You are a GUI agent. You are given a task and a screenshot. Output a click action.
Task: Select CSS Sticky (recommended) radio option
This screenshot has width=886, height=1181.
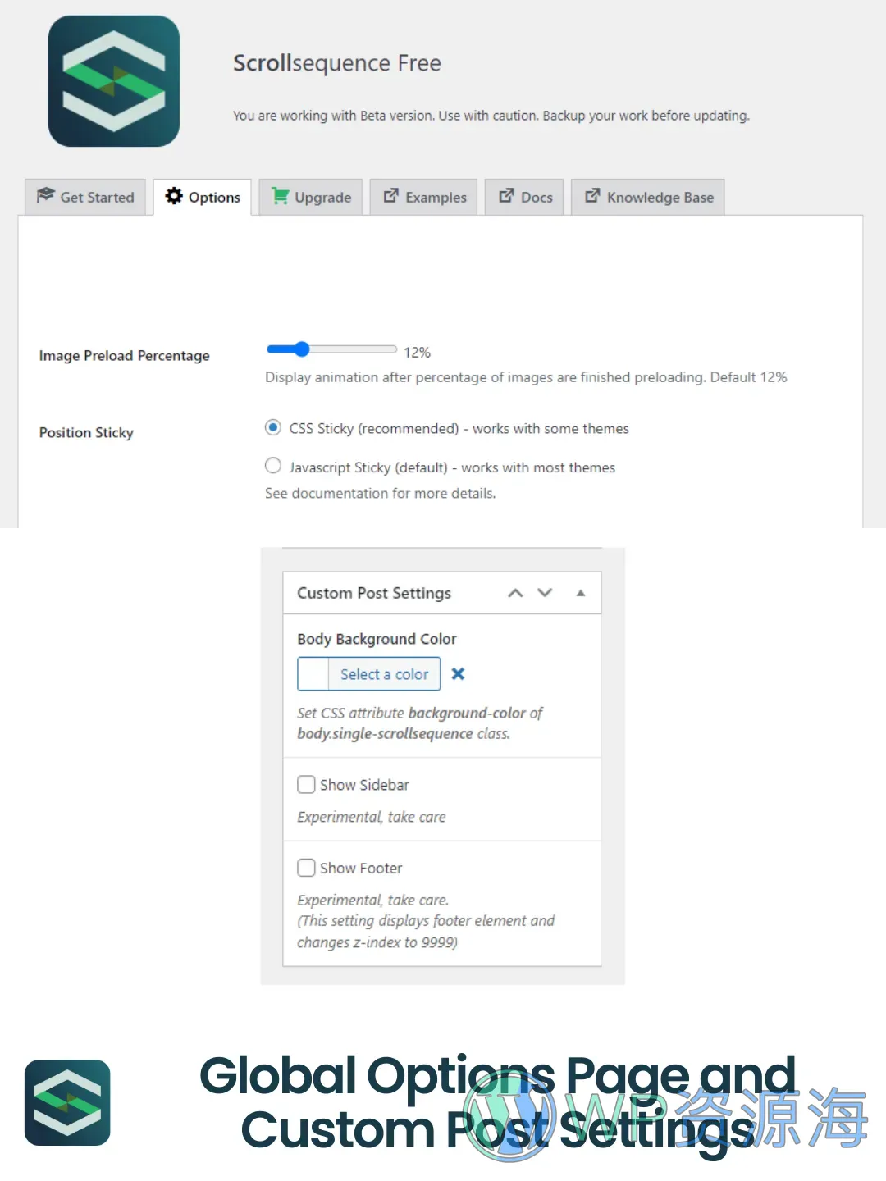click(x=273, y=427)
